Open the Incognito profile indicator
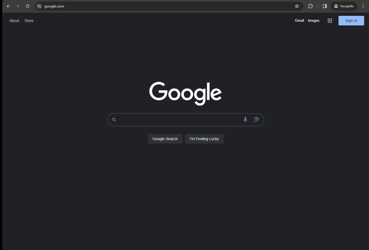The image size is (369, 250). pyautogui.click(x=344, y=6)
